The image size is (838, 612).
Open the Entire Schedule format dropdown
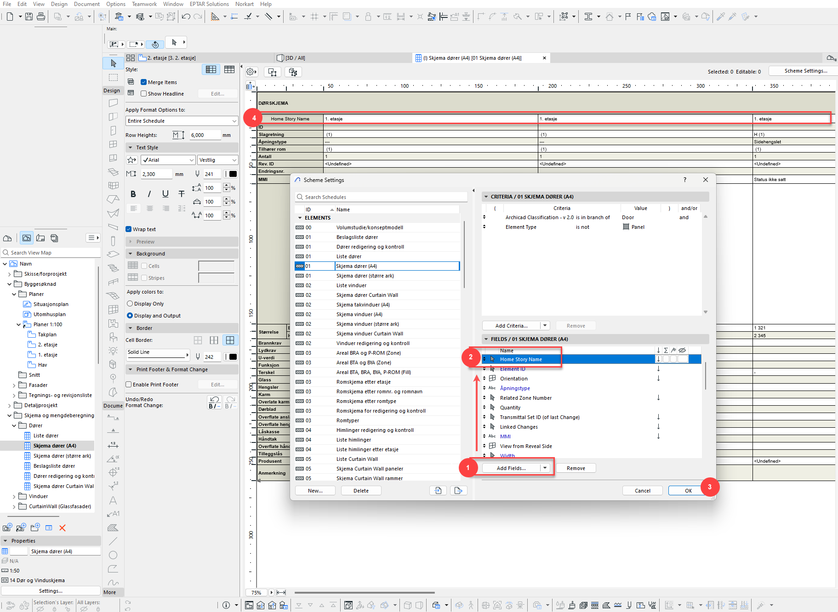pos(182,121)
